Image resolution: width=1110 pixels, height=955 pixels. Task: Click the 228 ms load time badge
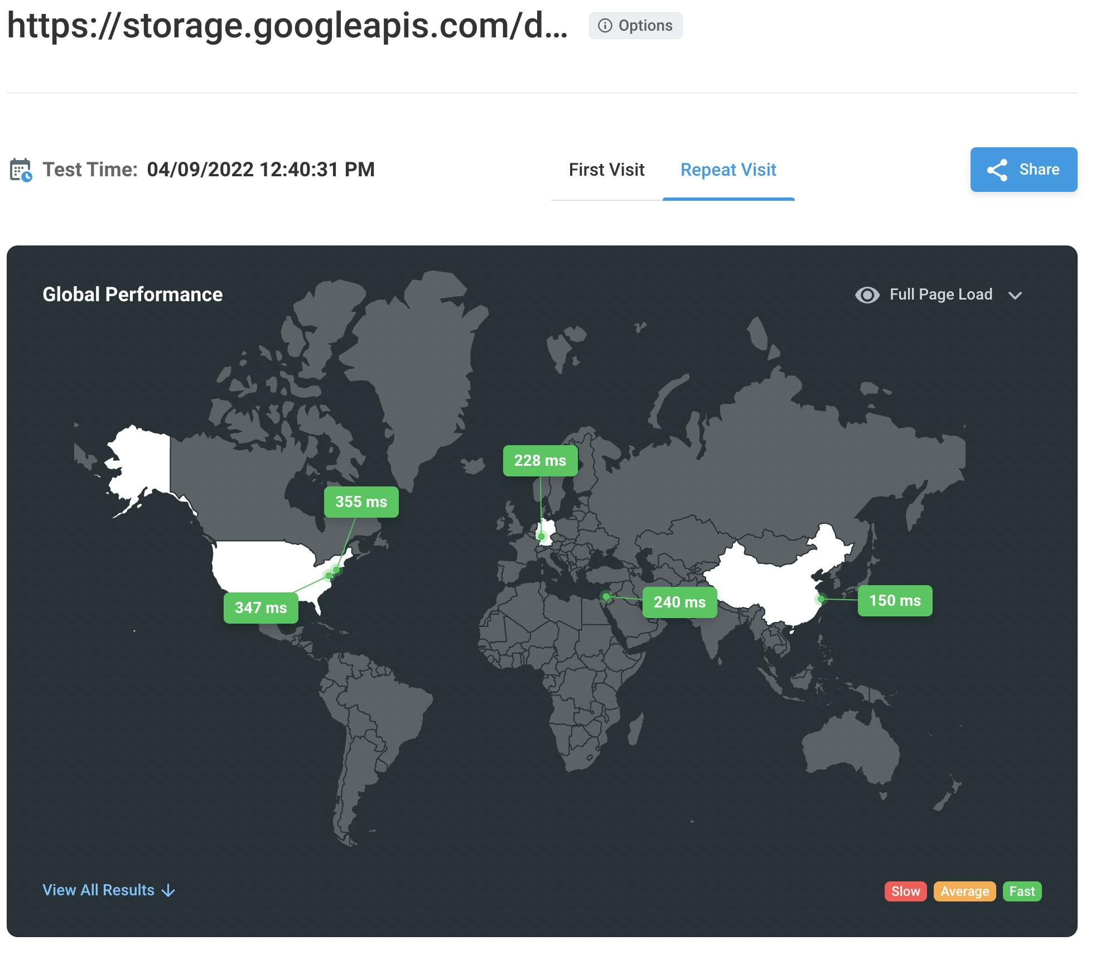539,460
